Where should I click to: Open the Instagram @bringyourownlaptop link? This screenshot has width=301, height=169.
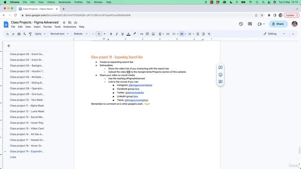coord(140,85)
